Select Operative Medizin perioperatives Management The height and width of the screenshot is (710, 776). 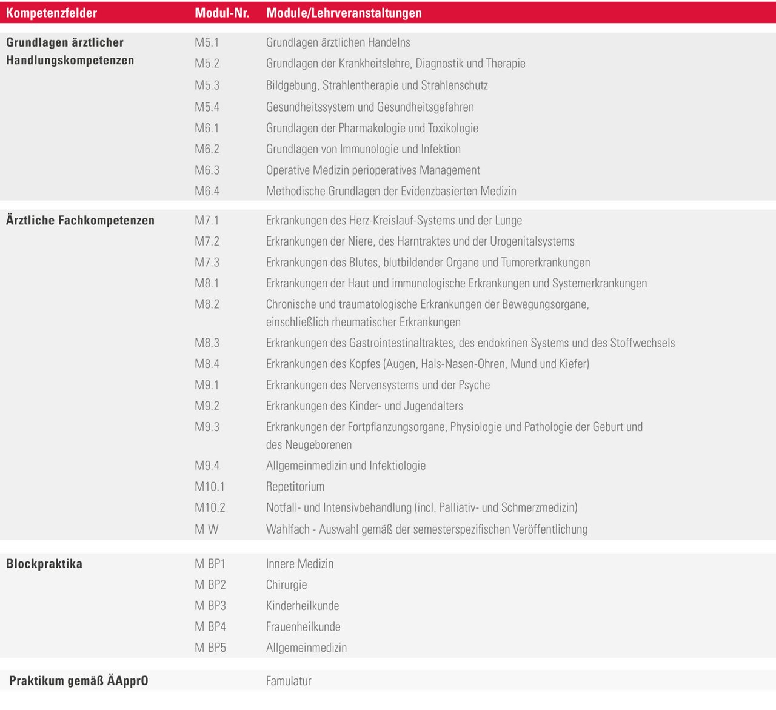373,170
